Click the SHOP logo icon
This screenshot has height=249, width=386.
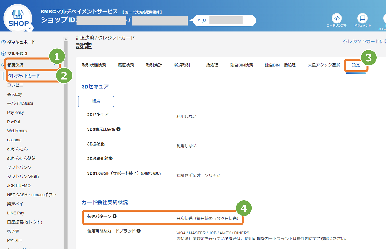(x=18, y=18)
